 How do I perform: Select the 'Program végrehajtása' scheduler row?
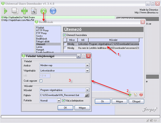(101, 44)
